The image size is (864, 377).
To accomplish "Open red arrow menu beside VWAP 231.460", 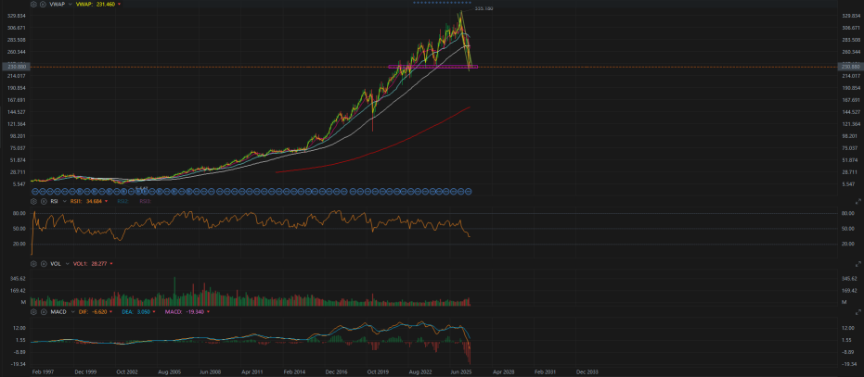I will click(119, 4).
